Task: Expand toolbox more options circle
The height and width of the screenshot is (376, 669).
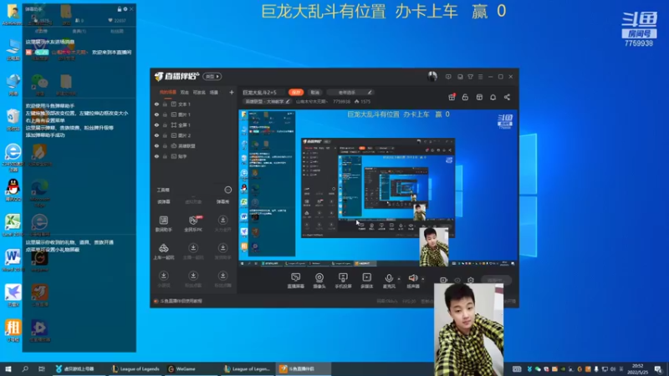Action: click(x=227, y=190)
